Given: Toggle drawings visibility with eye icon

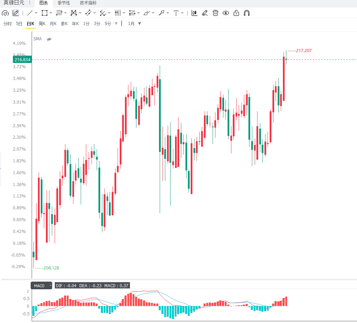Looking at the screenshot, I should [x=225, y=13].
